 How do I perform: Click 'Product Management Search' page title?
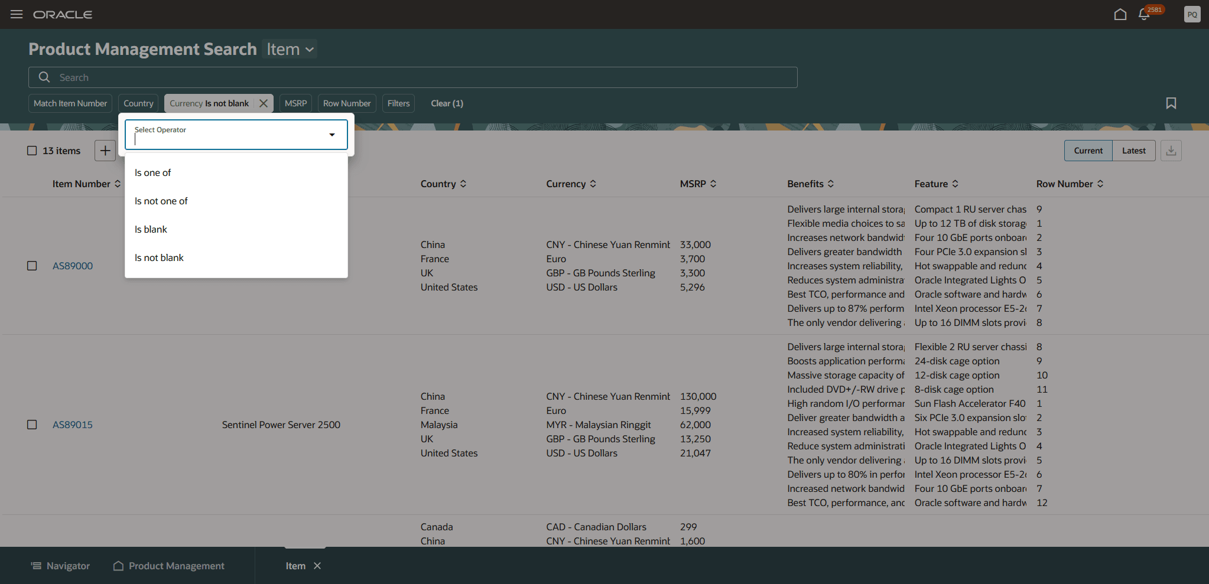143,49
